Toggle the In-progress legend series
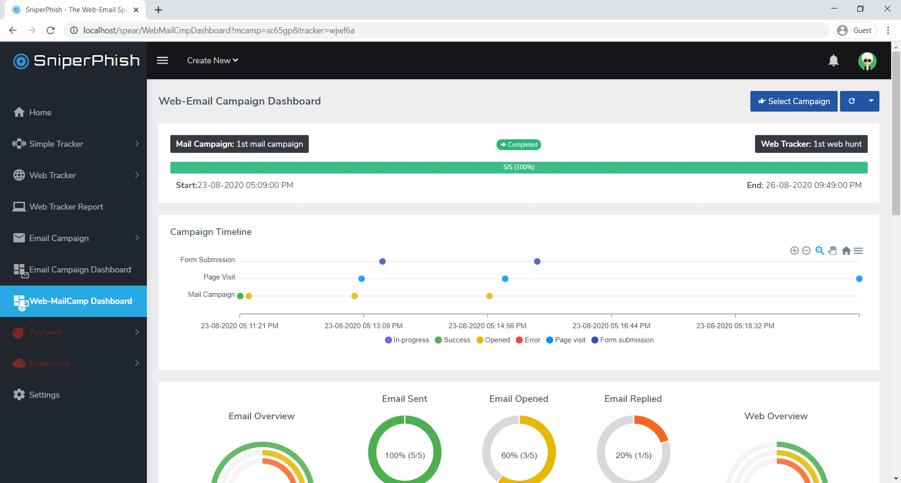 tap(407, 340)
